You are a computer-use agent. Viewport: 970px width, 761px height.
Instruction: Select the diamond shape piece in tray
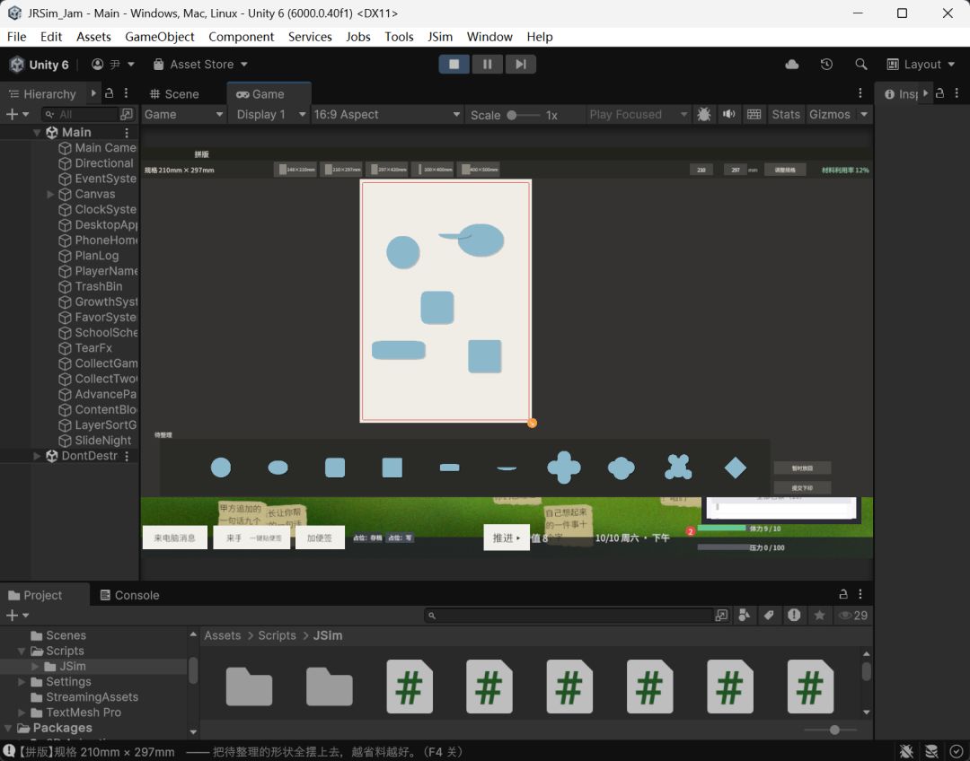[x=735, y=468]
